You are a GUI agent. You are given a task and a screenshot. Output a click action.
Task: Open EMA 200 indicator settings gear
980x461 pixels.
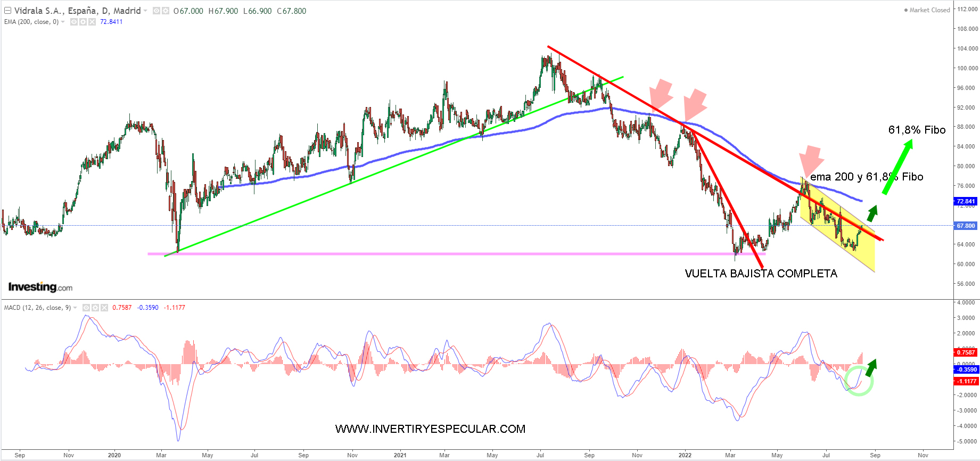(x=83, y=22)
